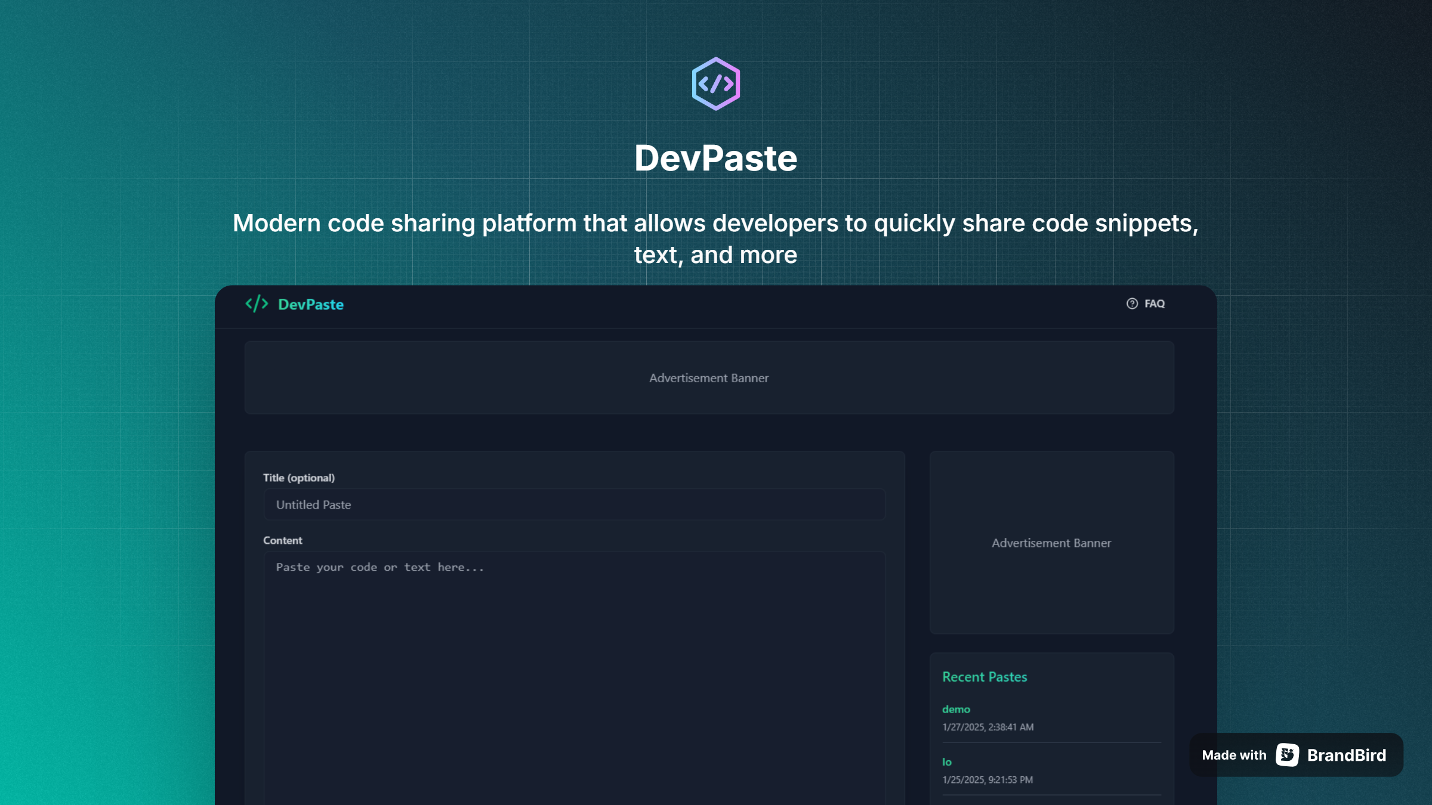Open the 'demo' recent paste
This screenshot has height=805, width=1432.
tap(956, 709)
